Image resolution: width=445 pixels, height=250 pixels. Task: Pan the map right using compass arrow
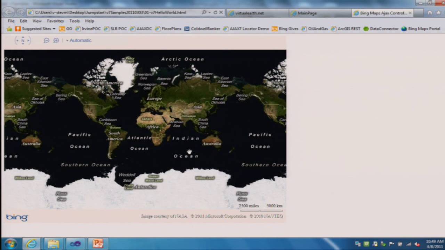point(29,40)
